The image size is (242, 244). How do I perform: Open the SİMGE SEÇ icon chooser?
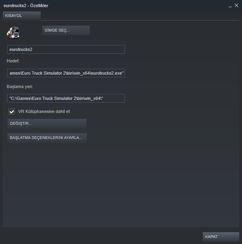(66, 30)
